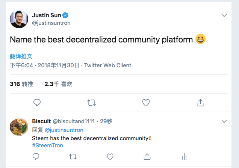Retweet Justin Sun's tweet
239x168 pixels.
click(91, 103)
